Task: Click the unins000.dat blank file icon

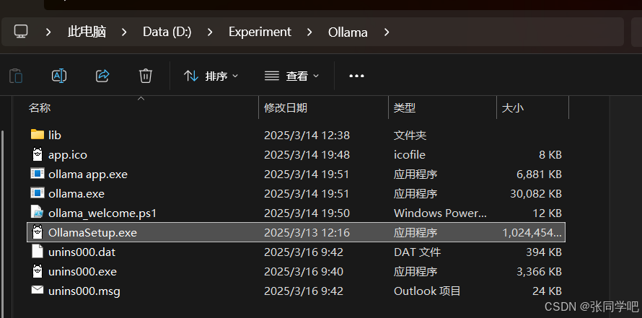Action: [x=38, y=251]
